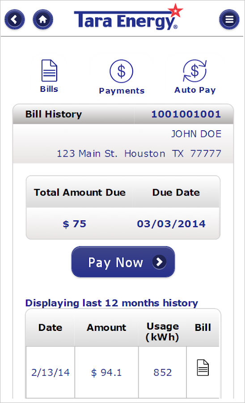Screen dimensions: 245x403
Task: Select the Bills label
Action: pos(49,89)
